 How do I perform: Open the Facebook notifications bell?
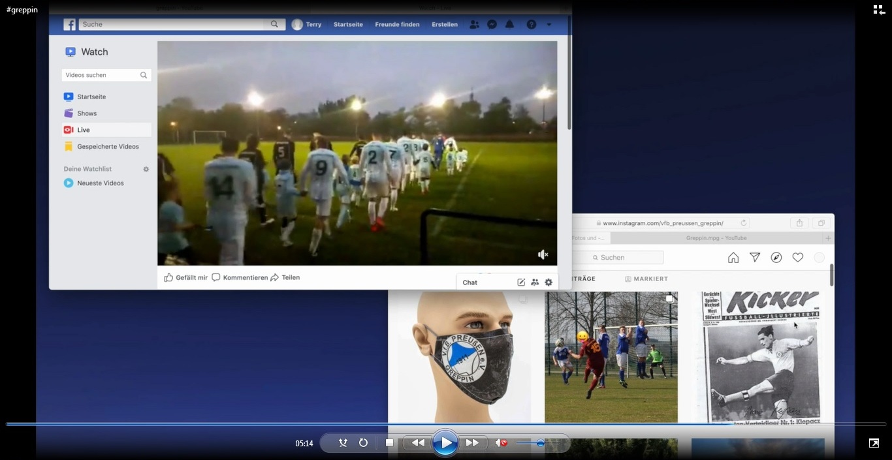pyautogui.click(x=510, y=24)
